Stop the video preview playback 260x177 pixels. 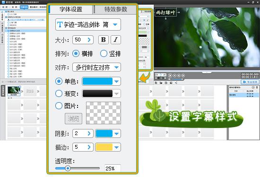tap(174, 75)
